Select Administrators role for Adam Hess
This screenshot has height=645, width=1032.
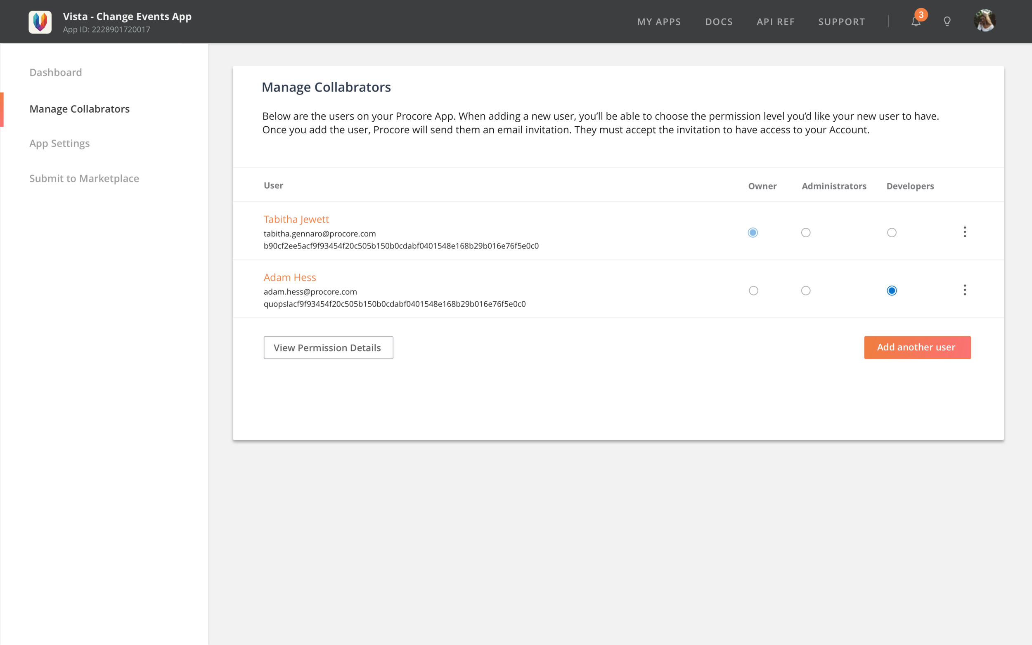(x=805, y=291)
